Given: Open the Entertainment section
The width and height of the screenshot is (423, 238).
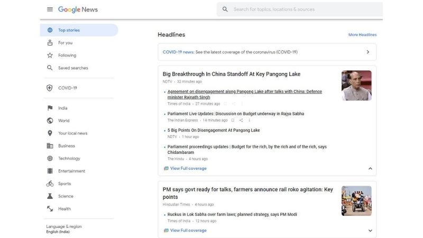Looking at the screenshot, I should [x=71, y=171].
